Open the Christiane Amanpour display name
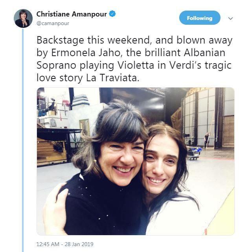Screen dimensions: 248x252 pyautogui.click(x=72, y=14)
